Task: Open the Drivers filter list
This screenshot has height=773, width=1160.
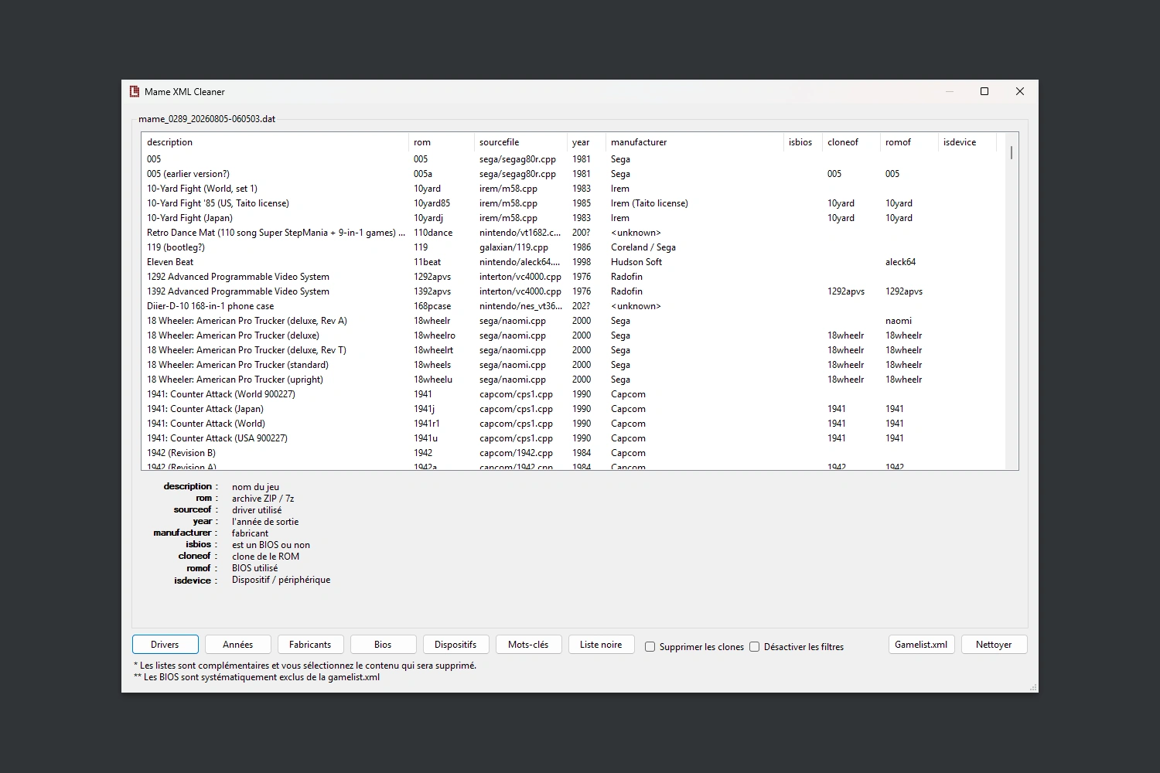Action: pos(165,645)
